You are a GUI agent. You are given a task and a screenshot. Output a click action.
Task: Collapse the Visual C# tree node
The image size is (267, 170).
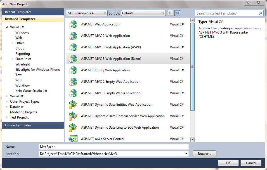(x=7, y=27)
